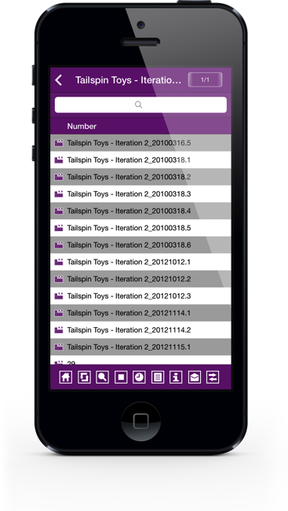Open build Iteration 2_20100316.5
Screen dimensions: 288x511
(x=140, y=143)
